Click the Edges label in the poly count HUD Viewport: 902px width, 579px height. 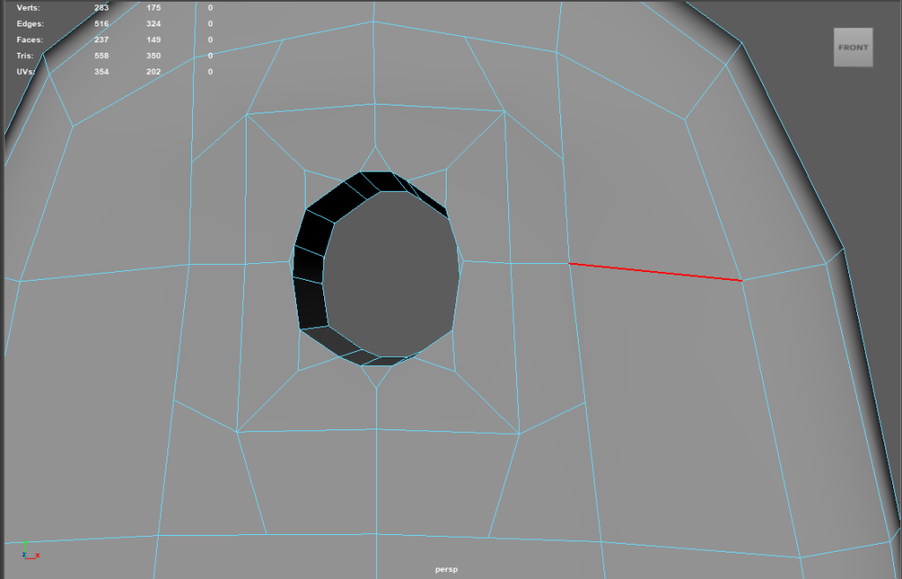tap(28, 24)
